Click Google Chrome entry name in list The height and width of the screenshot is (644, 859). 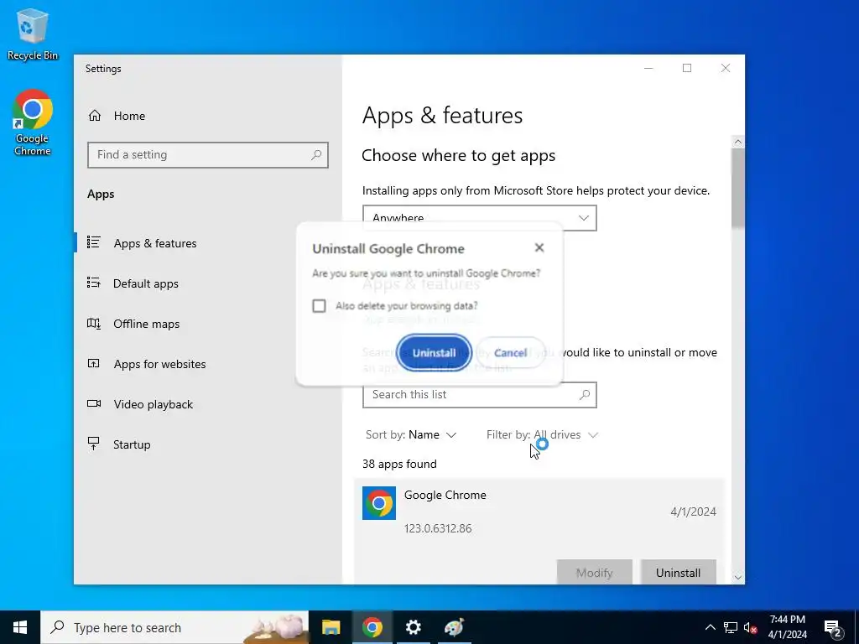click(x=445, y=495)
